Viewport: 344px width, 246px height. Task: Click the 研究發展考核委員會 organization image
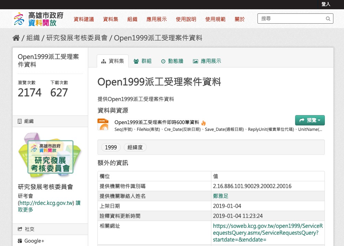coord(50,155)
